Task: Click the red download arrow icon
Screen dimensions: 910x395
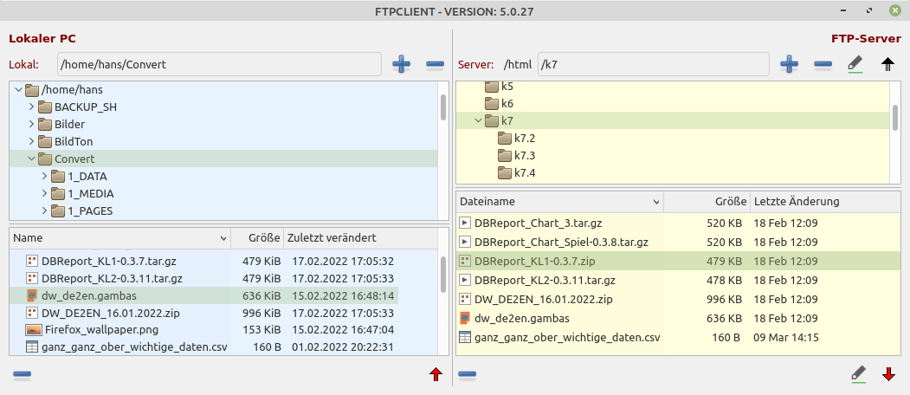Action: point(888,374)
